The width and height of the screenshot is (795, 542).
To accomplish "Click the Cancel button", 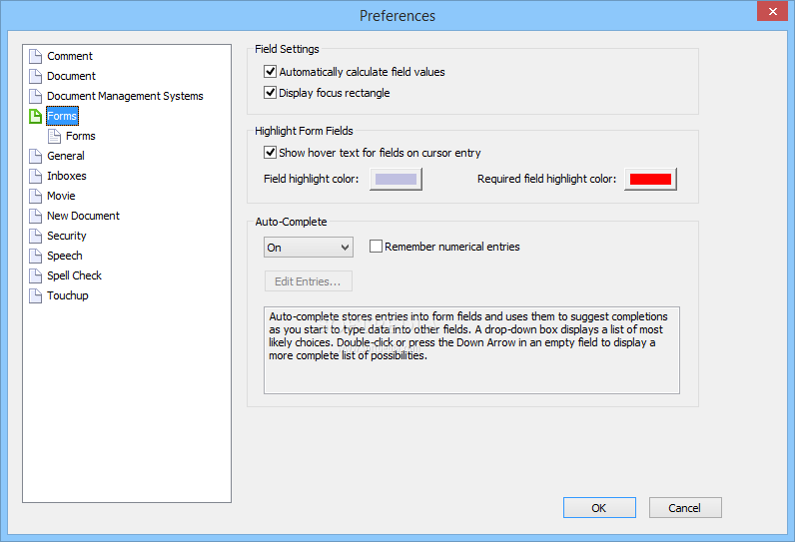I will tap(685, 507).
